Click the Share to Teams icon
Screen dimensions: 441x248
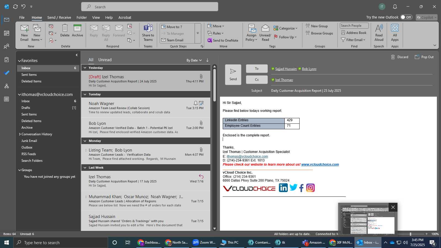[148, 33]
